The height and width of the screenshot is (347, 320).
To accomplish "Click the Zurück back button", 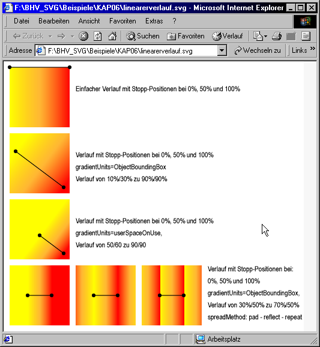I will point(28,36).
